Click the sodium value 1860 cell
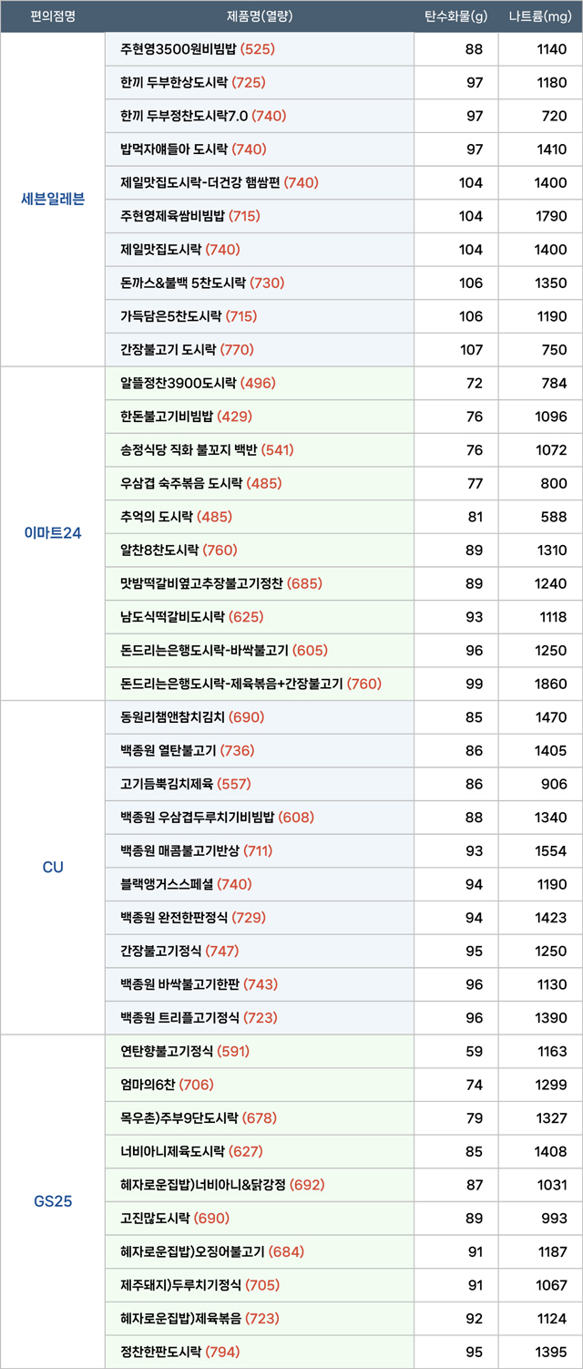 (551, 684)
